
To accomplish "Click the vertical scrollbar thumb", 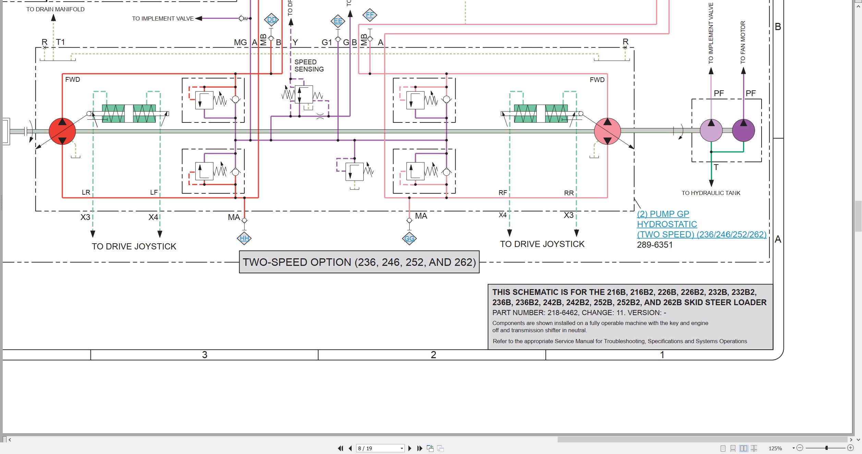I will tap(858, 216).
